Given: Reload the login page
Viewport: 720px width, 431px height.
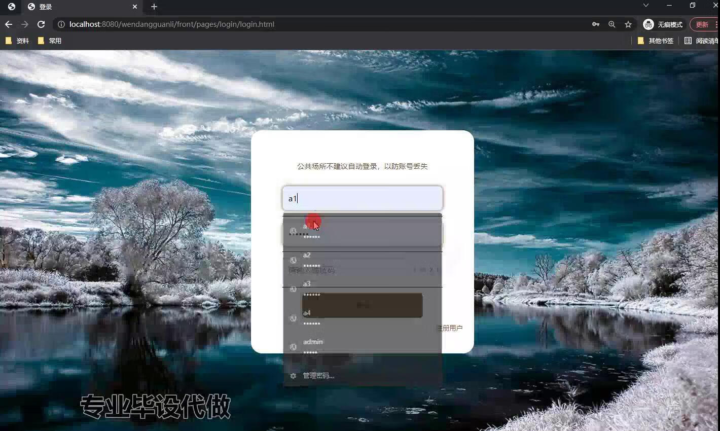Looking at the screenshot, I should point(41,24).
